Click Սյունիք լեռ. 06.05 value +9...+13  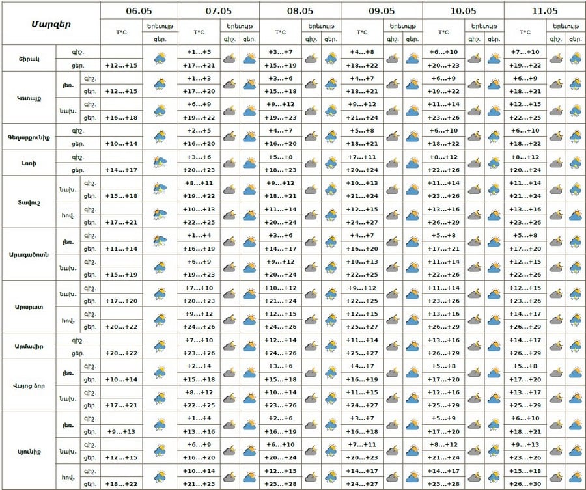pos(122,431)
